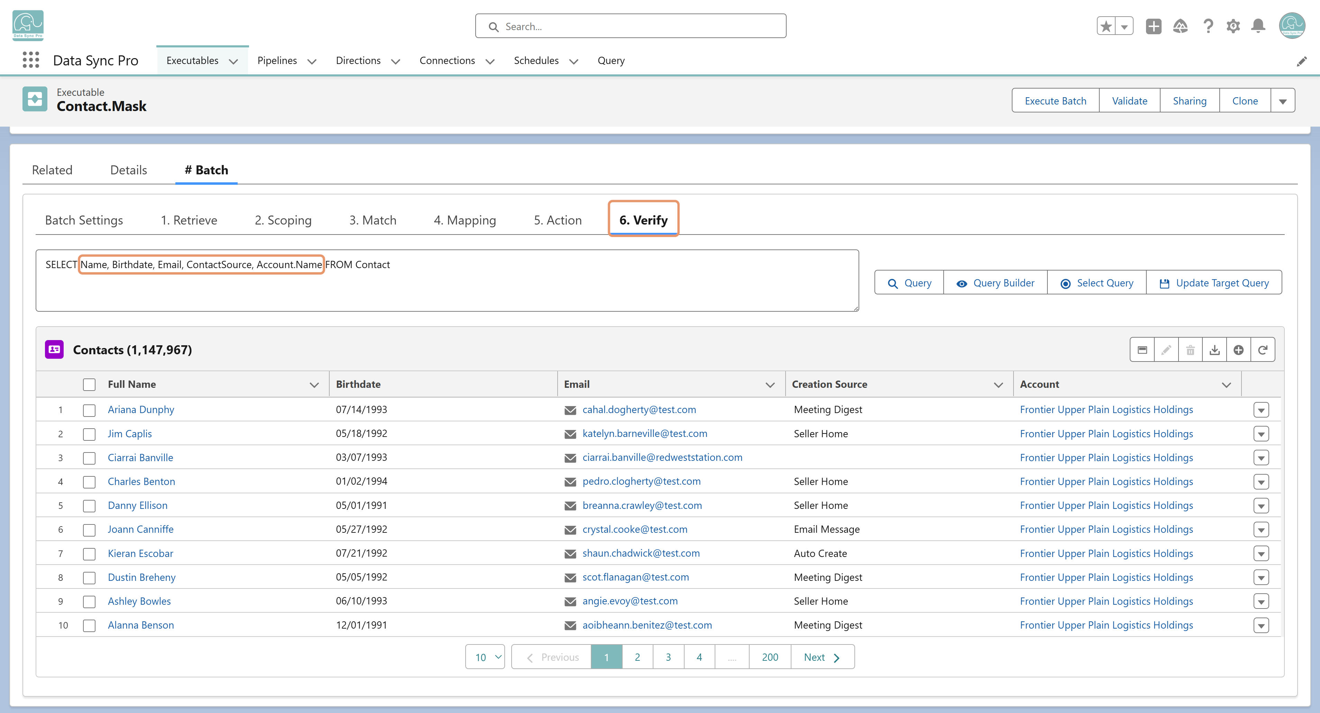Click the envelope icon beside crystal.cooke email
1320x713 pixels.
tap(570, 530)
